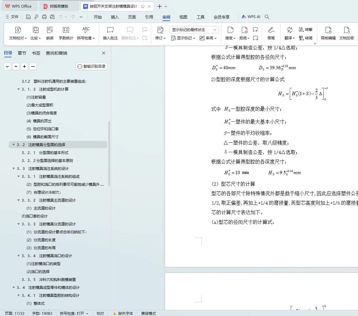Open the markup display state dropdown
This screenshot has width=358, height=316.
click(x=194, y=30)
